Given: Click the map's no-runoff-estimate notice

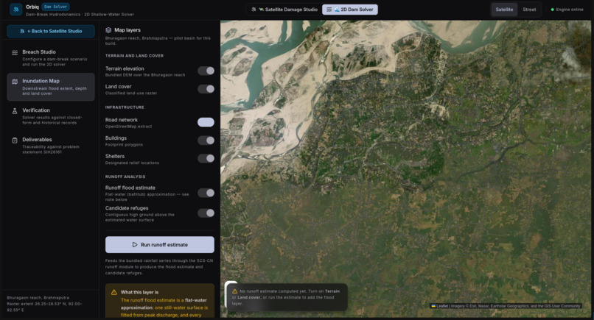Looking at the screenshot, I should [x=287, y=297].
